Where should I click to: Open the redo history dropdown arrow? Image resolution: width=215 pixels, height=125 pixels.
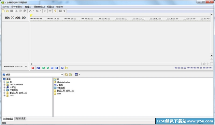pyautogui.click(x=40, y=11)
